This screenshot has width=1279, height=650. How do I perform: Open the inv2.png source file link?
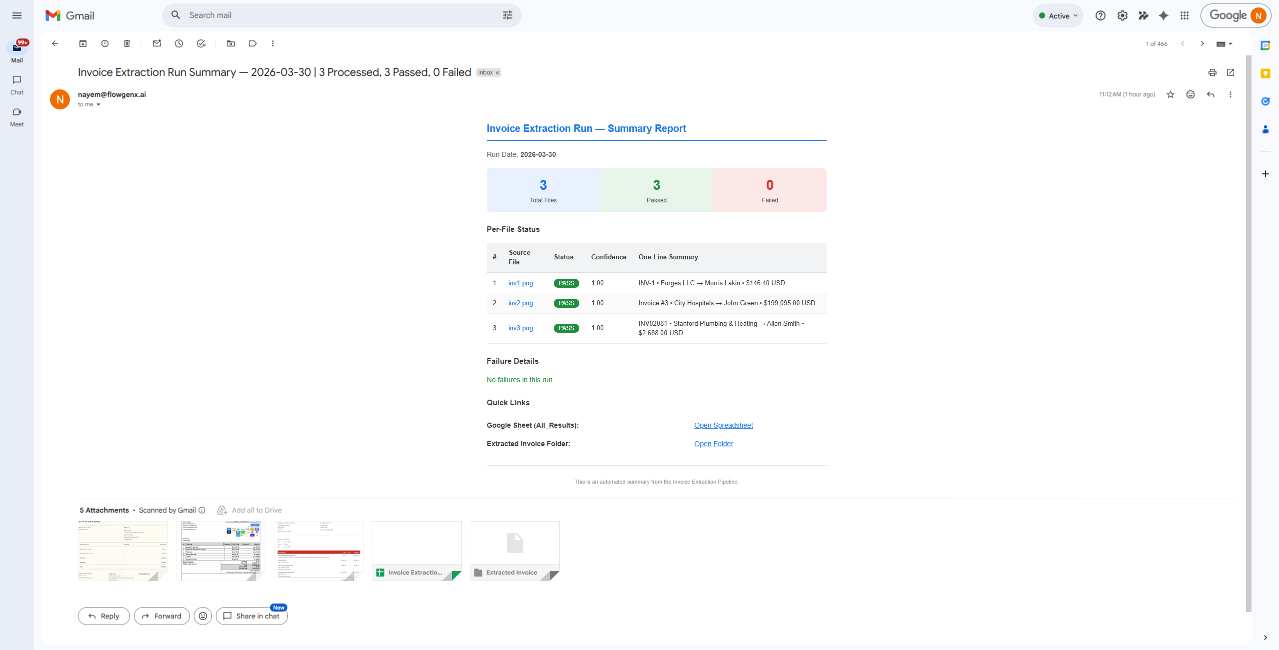click(520, 303)
